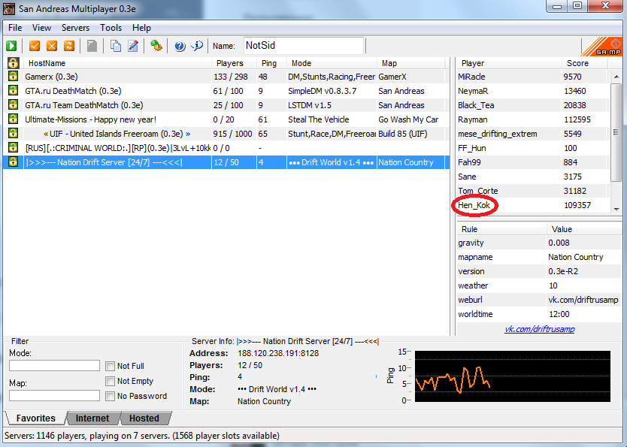The height and width of the screenshot is (447, 627).
Task: Sort servers by Players column header
Action: [234, 63]
